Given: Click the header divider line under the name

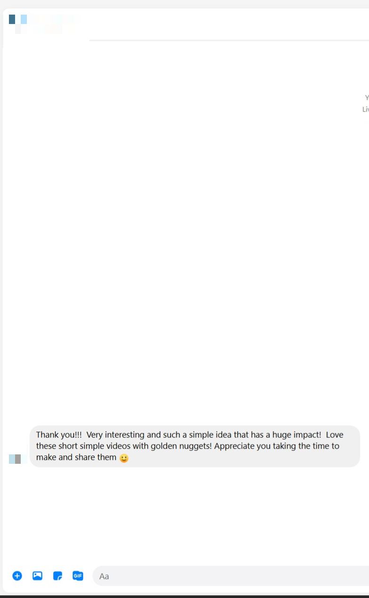Looking at the screenshot, I should 229,40.
